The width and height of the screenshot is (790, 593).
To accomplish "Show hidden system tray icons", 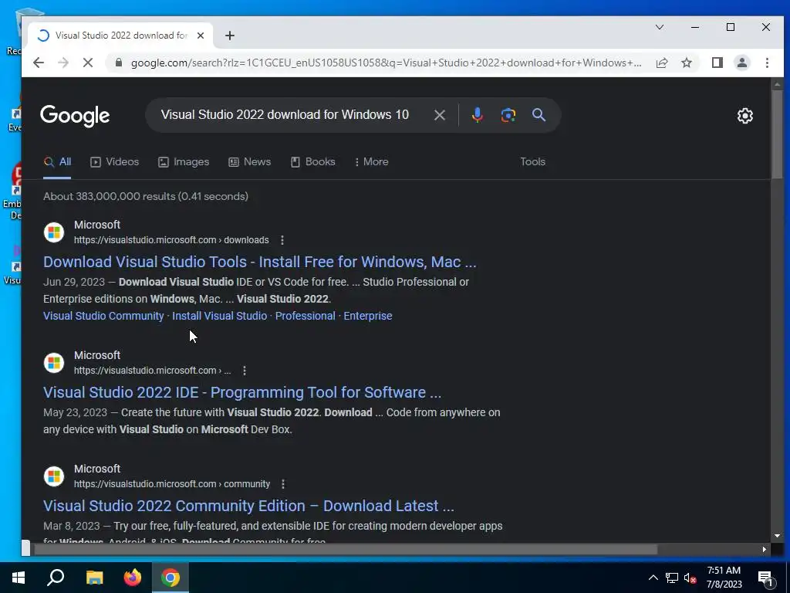I will (653, 578).
